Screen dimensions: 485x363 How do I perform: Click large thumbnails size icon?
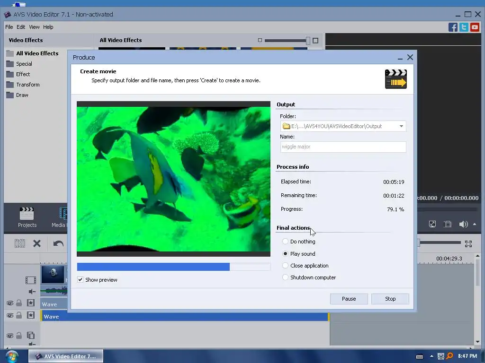(x=315, y=41)
